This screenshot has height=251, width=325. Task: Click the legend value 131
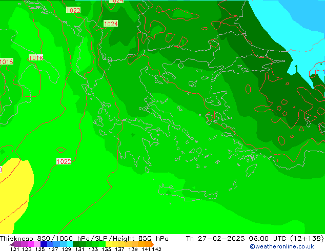coord(80,249)
